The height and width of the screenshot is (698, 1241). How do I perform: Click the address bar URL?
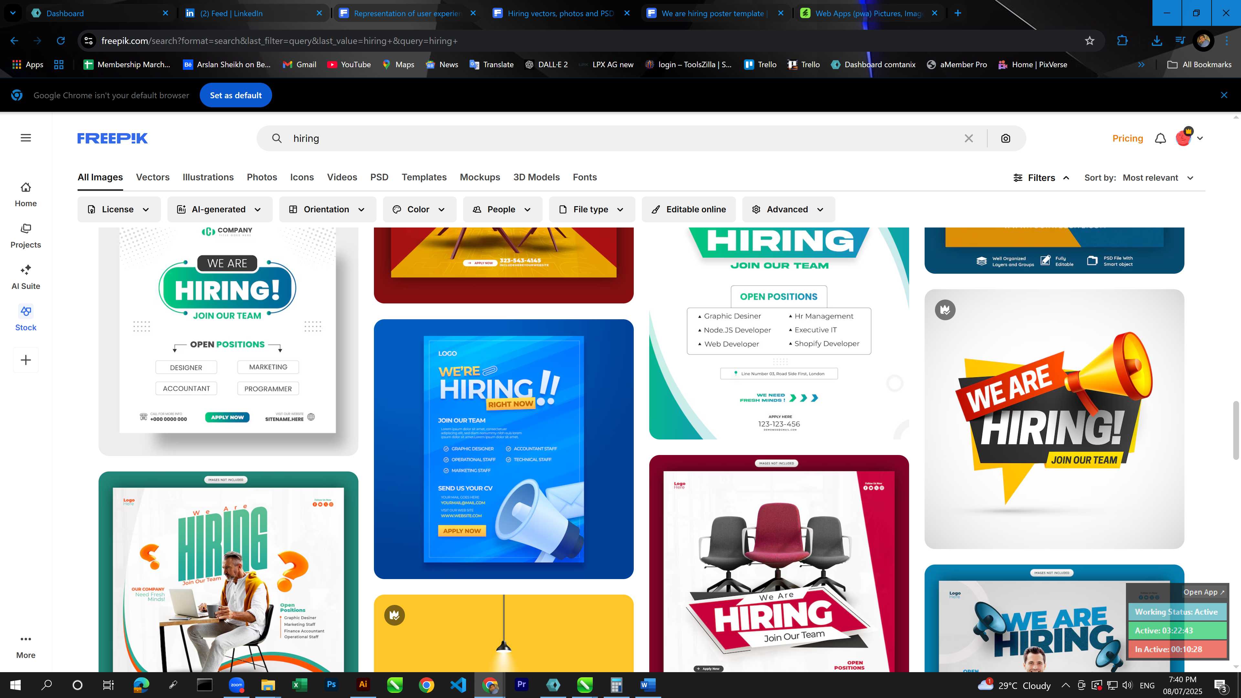280,41
